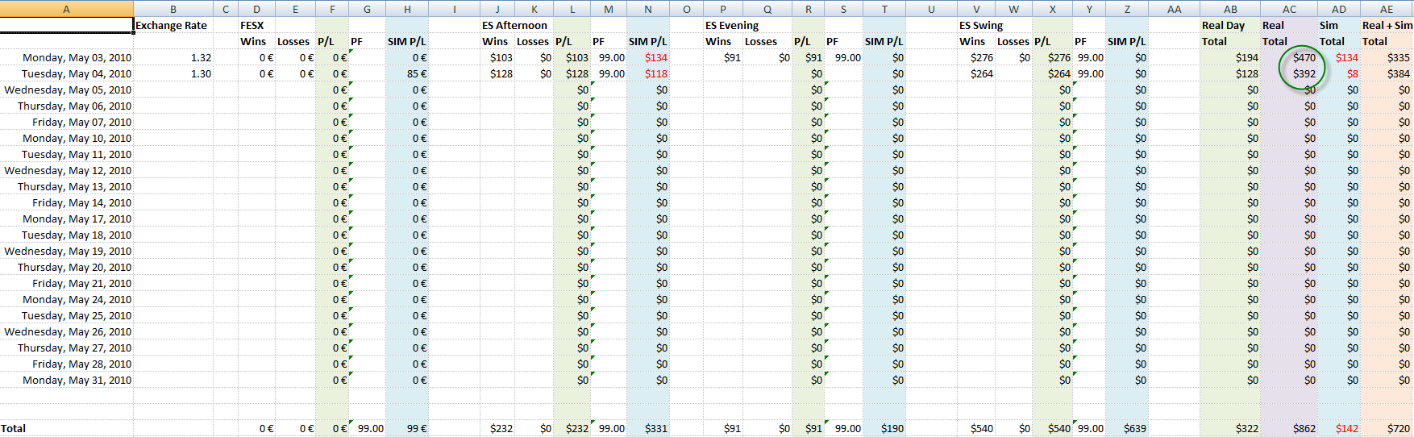Click the 'ES Evening' section heading cell
This screenshot has height=437, width=1414.
(x=732, y=25)
